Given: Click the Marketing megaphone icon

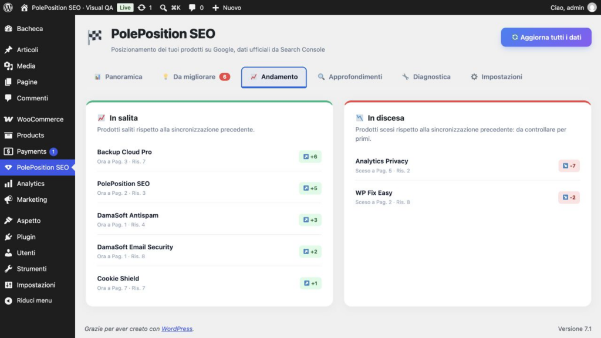Looking at the screenshot, I should pos(8,200).
